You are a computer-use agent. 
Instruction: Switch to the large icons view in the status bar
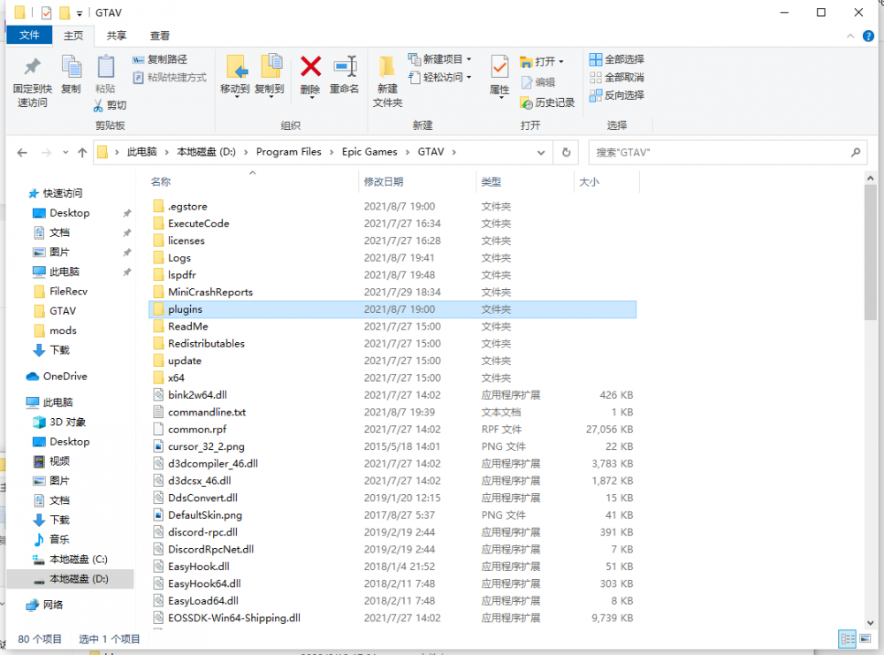865,639
